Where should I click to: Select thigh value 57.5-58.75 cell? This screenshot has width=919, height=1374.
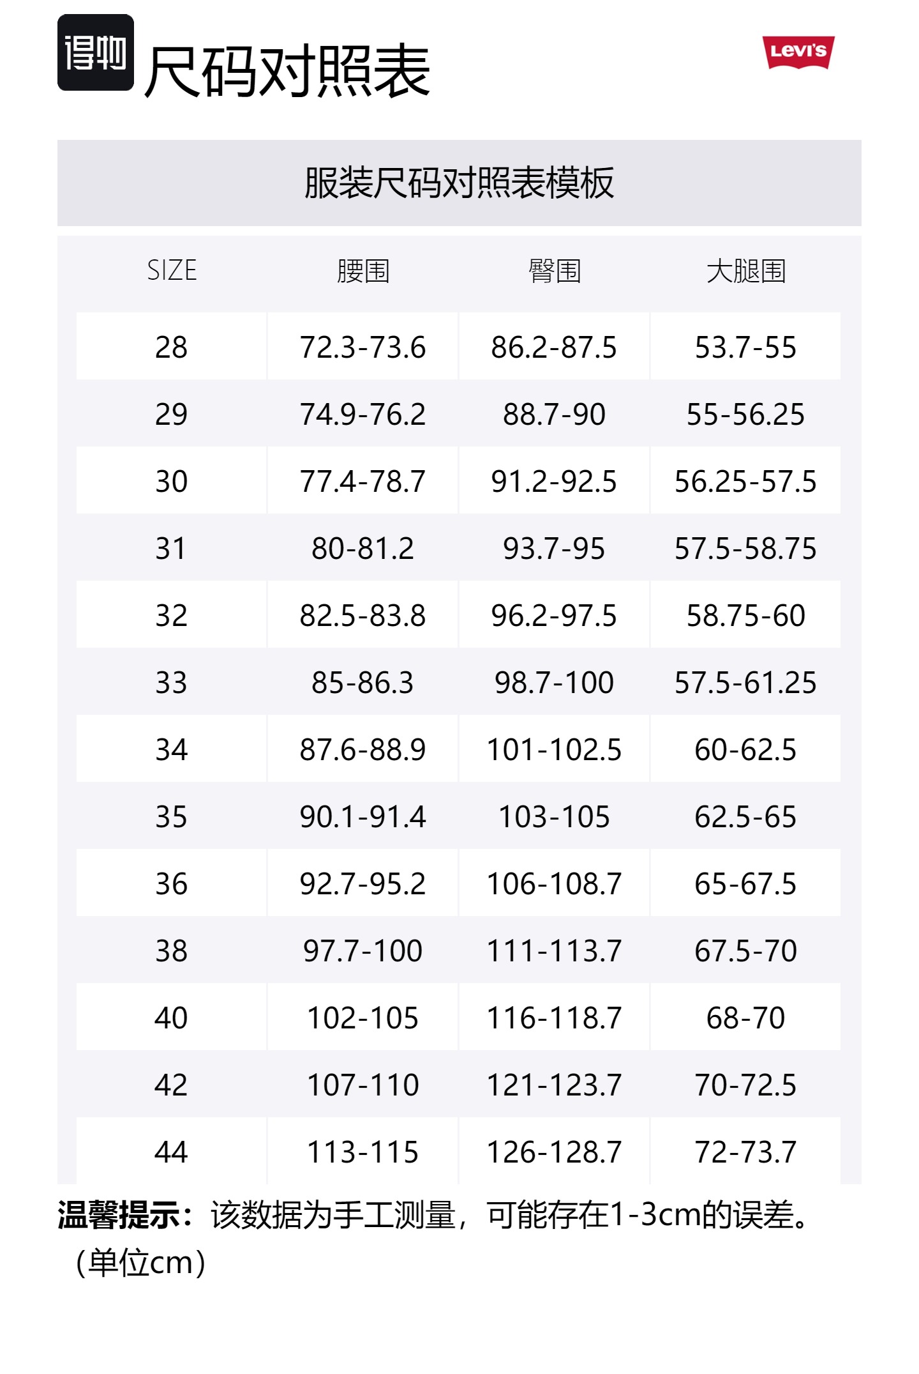tap(745, 549)
